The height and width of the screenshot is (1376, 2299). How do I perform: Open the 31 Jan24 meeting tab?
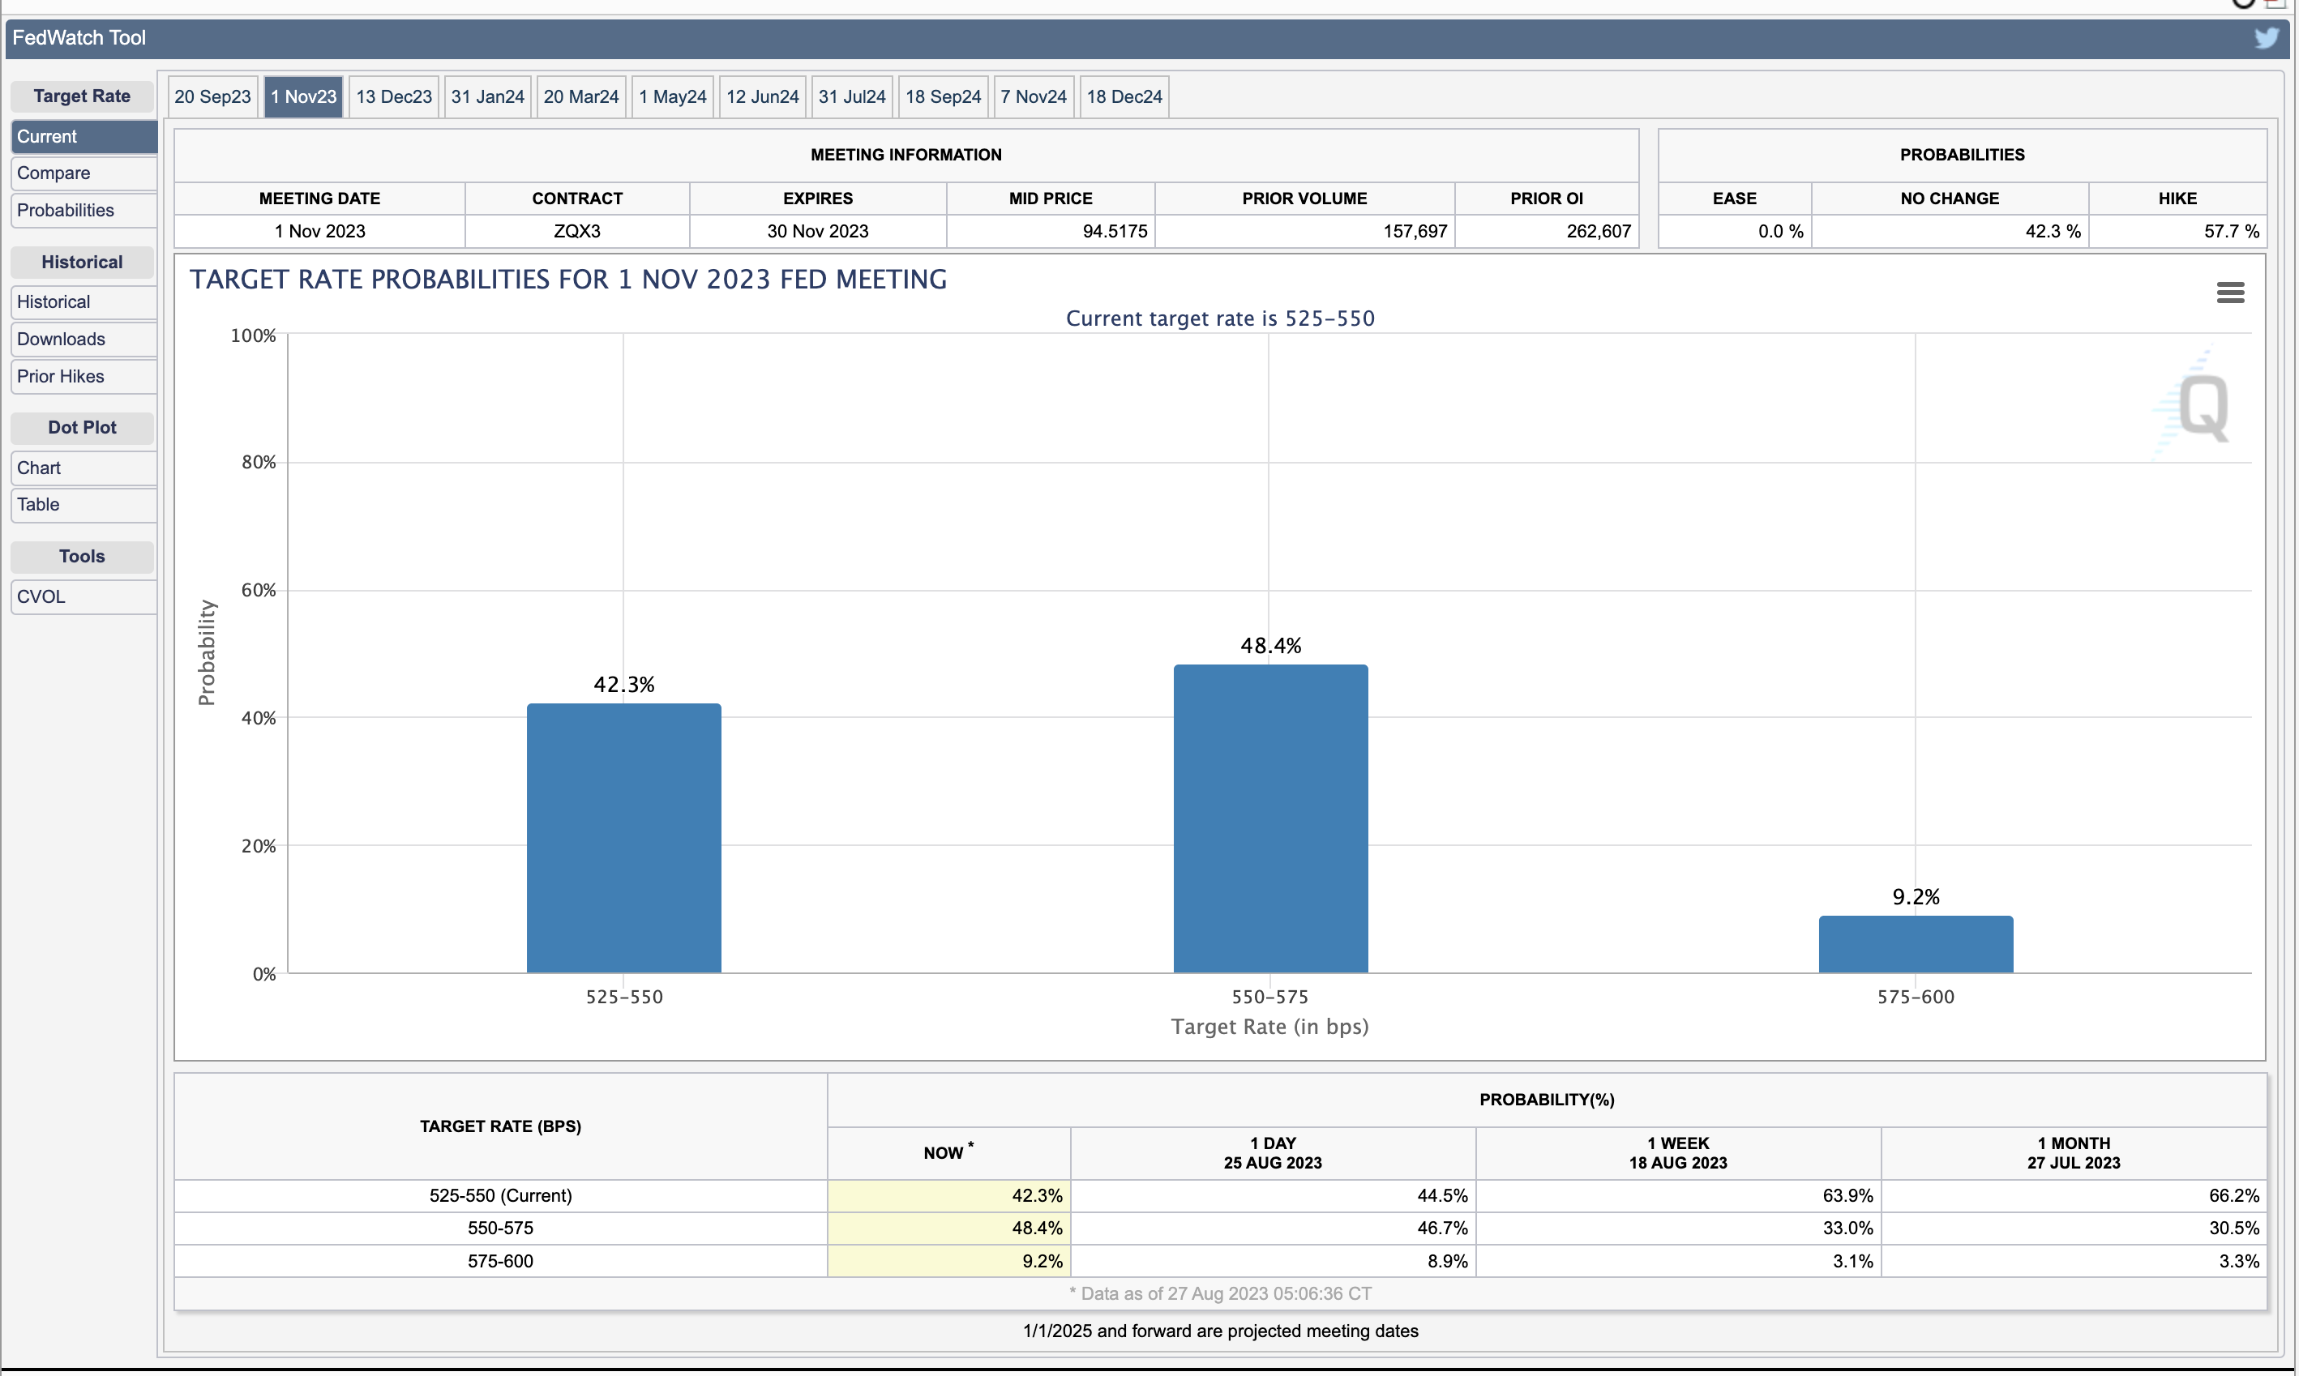click(x=487, y=96)
